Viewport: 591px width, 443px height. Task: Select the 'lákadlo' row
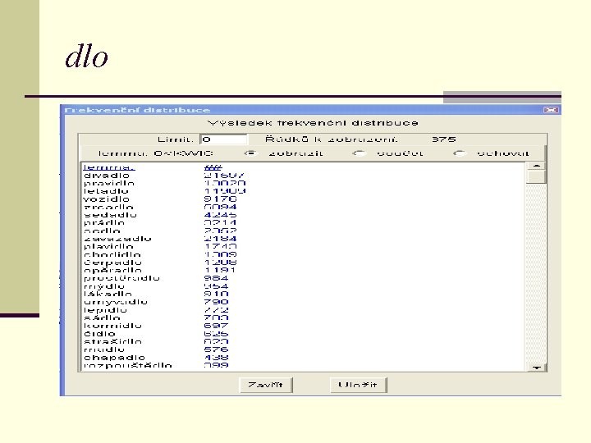(156, 295)
